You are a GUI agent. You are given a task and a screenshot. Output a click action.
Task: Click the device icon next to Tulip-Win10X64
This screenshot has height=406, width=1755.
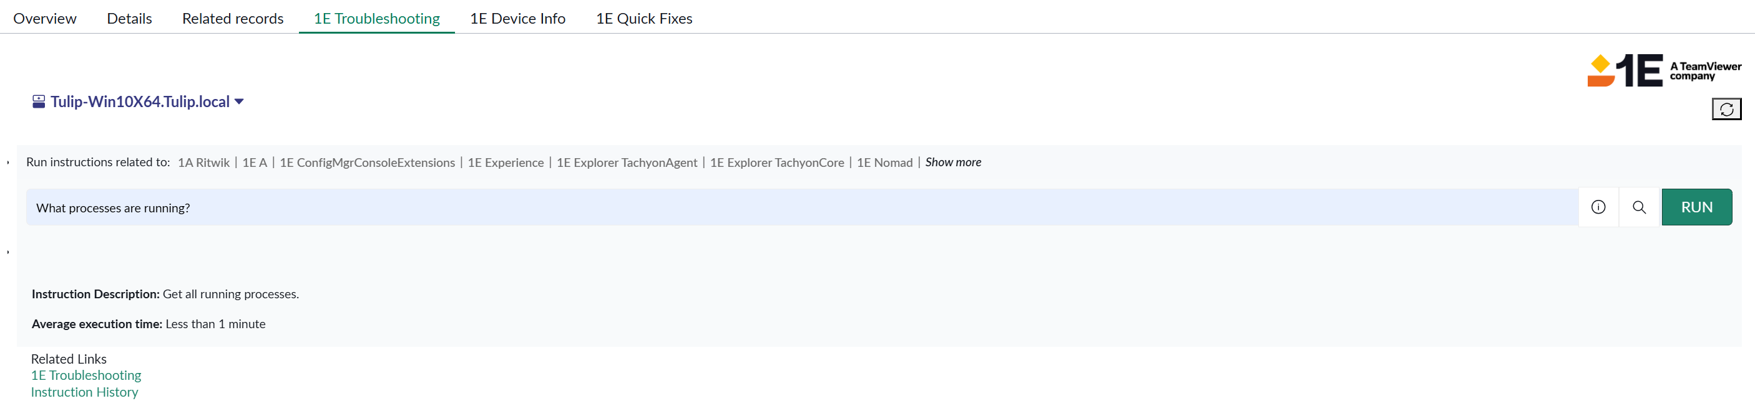(x=39, y=102)
